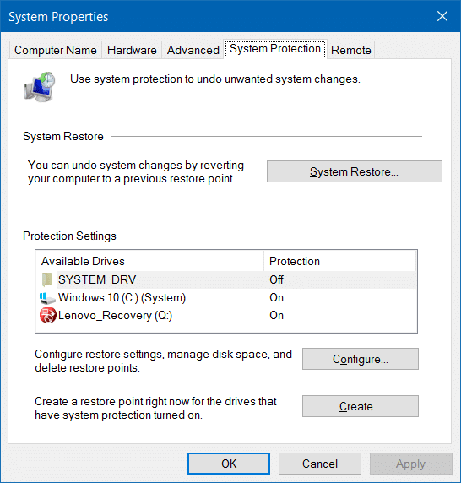Dismiss dialog with Cancel button
This screenshot has height=483, width=461.
click(x=320, y=464)
